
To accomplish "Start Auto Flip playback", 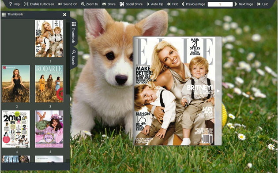I will pos(155,4).
